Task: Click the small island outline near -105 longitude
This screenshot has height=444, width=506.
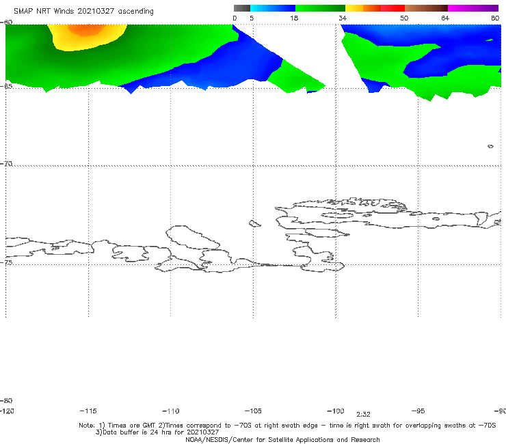Action: pos(254,223)
